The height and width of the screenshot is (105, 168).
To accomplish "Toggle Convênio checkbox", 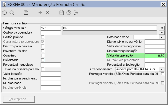I will click(43, 56).
